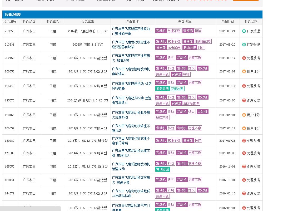This screenshot has width=288, height=211.
Task: Click 变速器 无法加速 tag in row 213331
Action: (x=168, y=47)
